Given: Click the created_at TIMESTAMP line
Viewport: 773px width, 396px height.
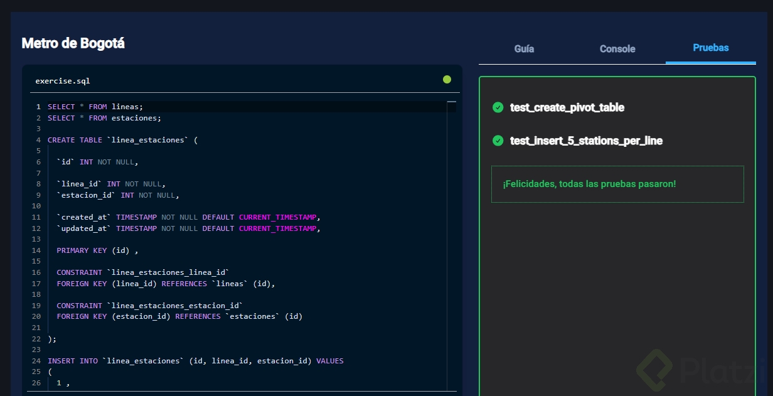Looking at the screenshot, I should [189, 217].
